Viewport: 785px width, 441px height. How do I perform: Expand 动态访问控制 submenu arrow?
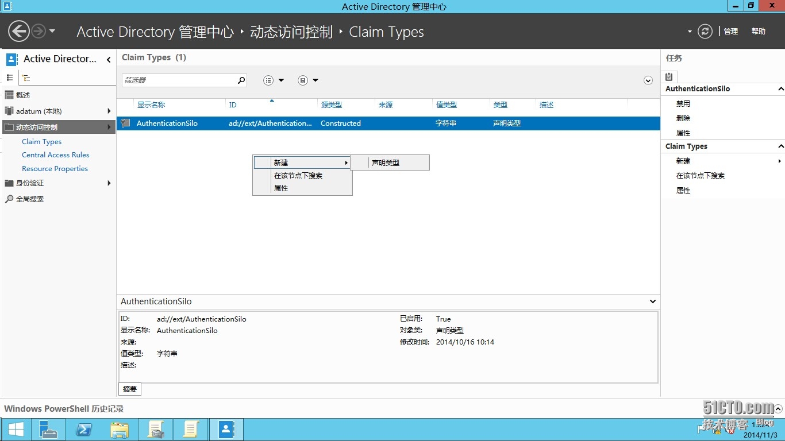pos(109,127)
